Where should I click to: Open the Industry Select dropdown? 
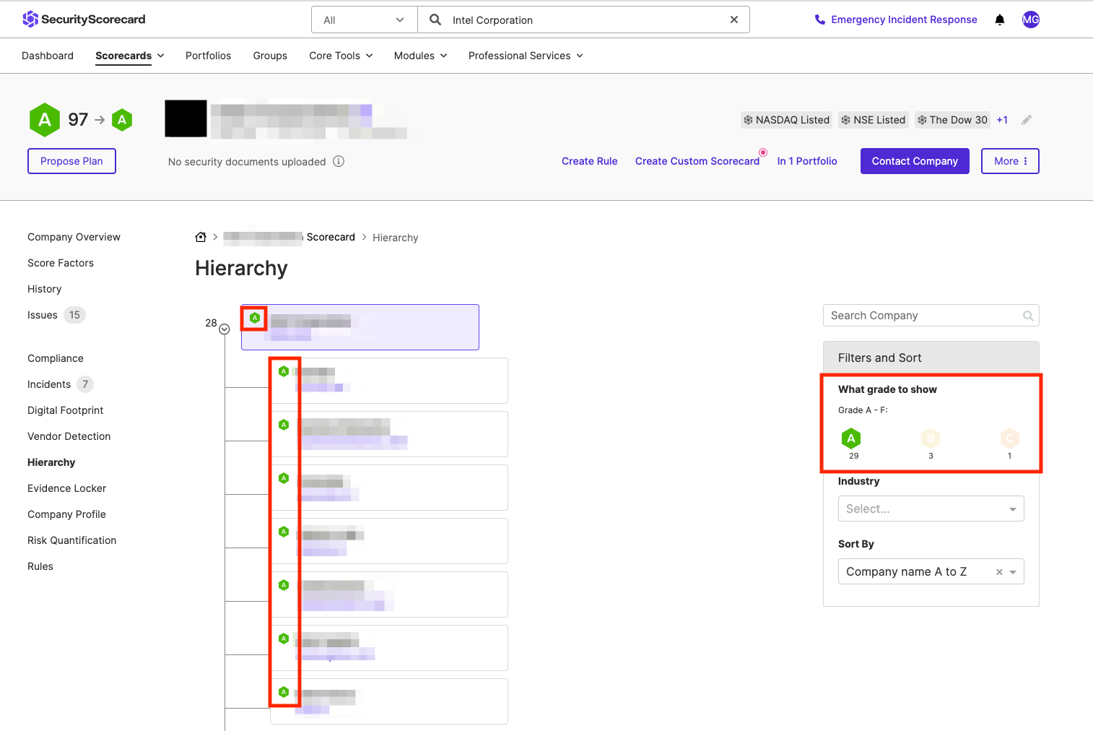click(x=931, y=509)
